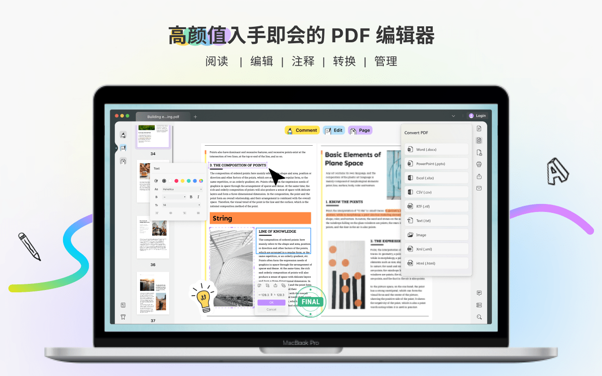Click the icon above the search magnifier
The image size is (602, 376).
[x=479, y=305]
